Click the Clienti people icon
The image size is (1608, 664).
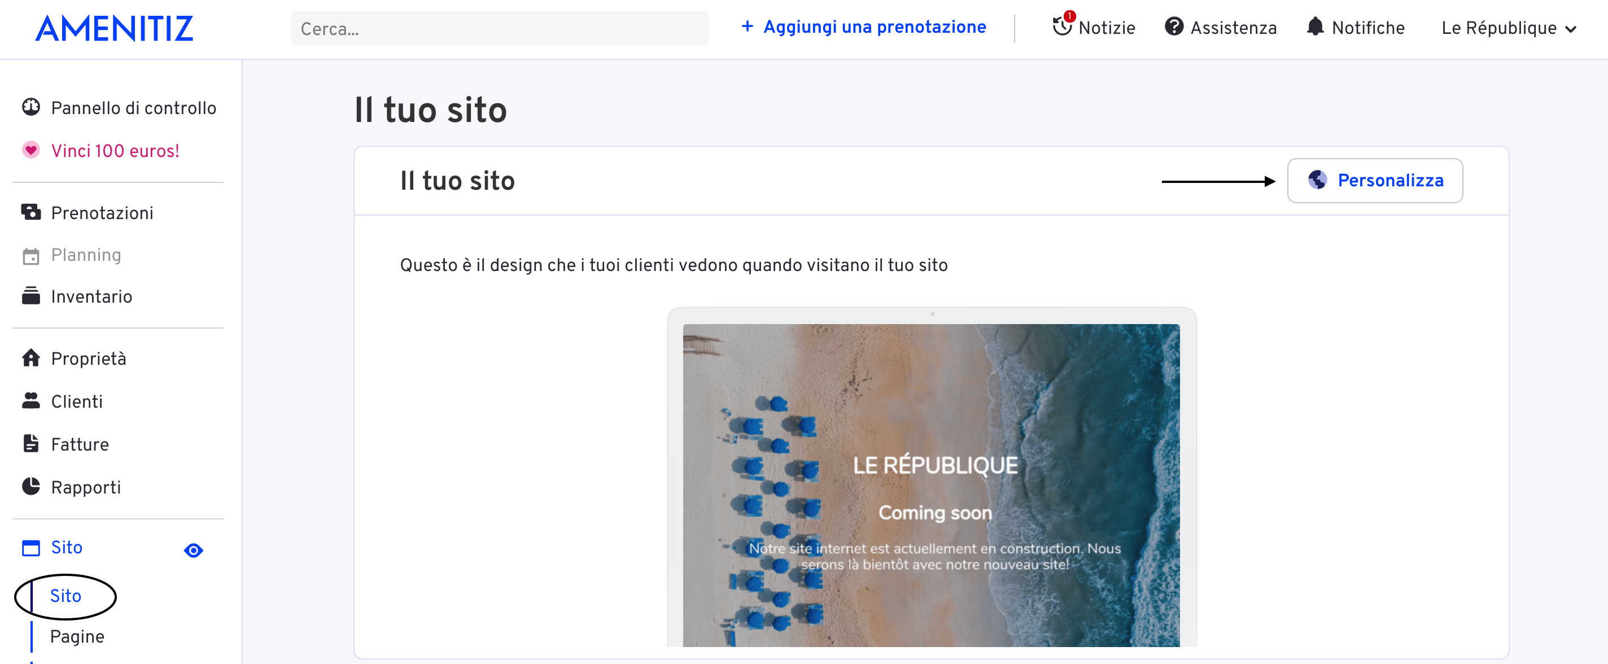[x=30, y=401]
